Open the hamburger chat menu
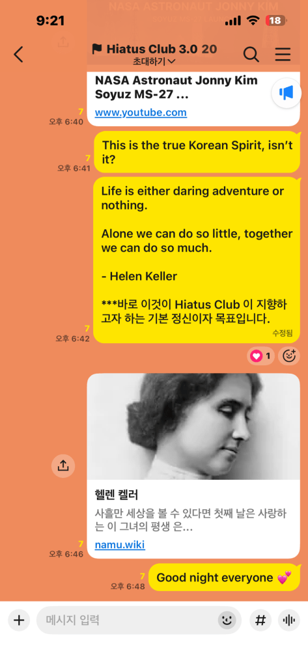The width and height of the screenshot is (308, 666). [283, 55]
